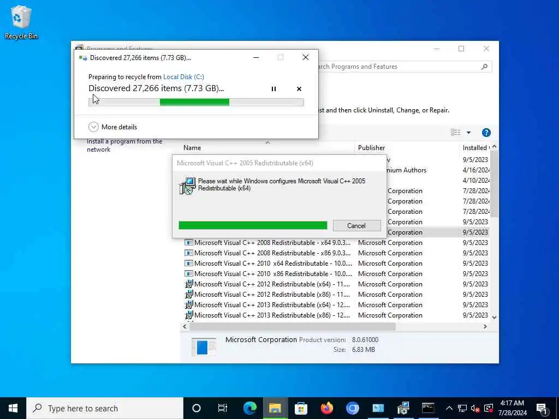Screen dimensions: 559x419
Task: Cancel the recycle operation with the X
Action: [299, 89]
